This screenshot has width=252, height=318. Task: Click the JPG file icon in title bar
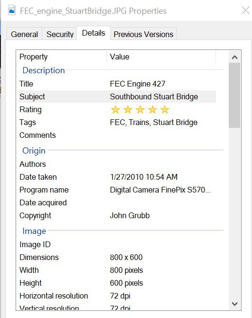11,10
